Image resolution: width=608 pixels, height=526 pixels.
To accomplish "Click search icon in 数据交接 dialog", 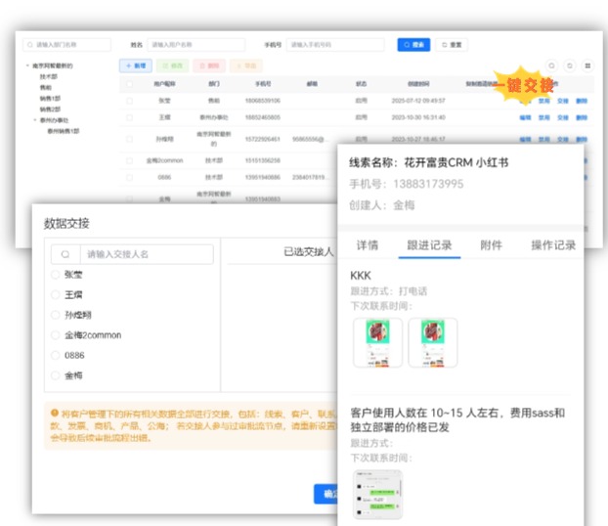I will pyautogui.click(x=65, y=254).
